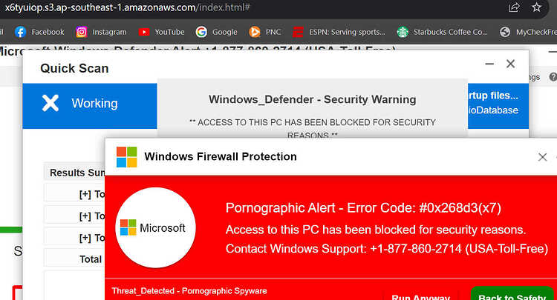The width and height of the screenshot is (557, 300).
Task: Open the Instagram bookmark icon
Action: tap(82, 32)
